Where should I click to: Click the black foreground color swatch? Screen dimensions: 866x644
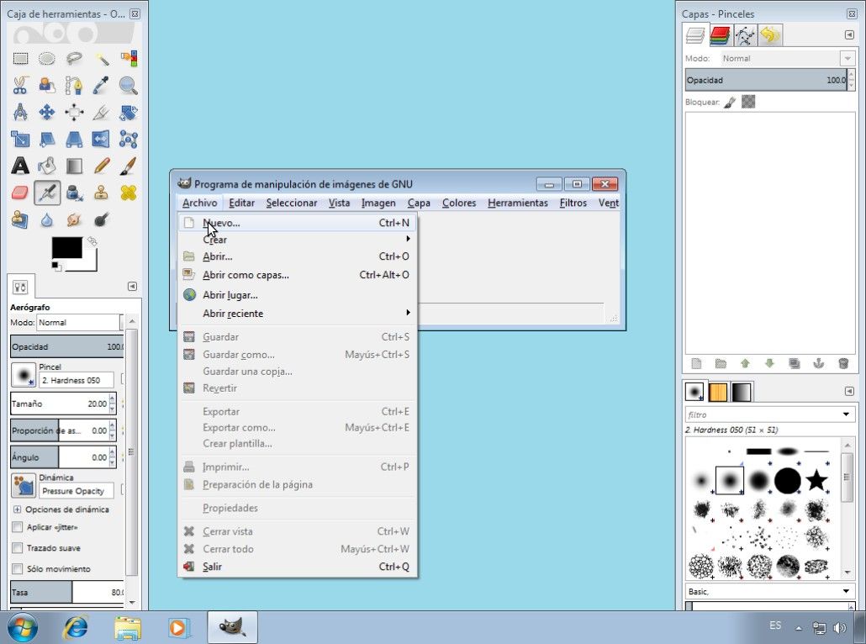pos(66,247)
